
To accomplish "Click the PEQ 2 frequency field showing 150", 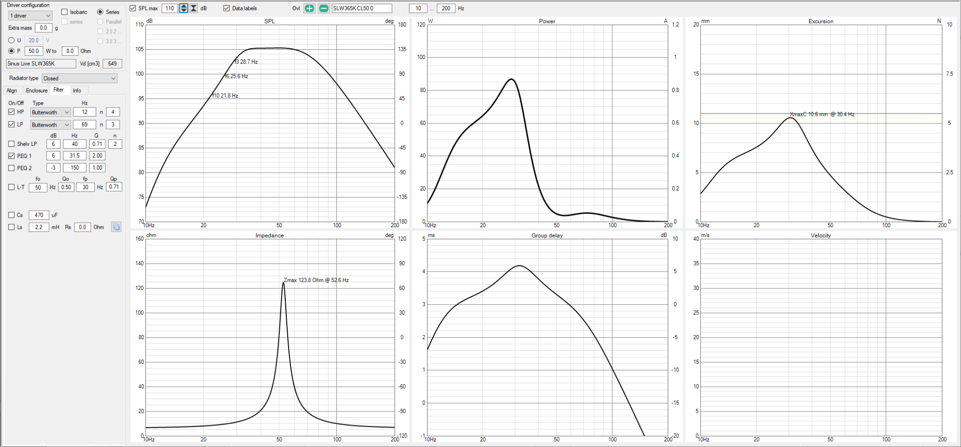I will pos(75,168).
